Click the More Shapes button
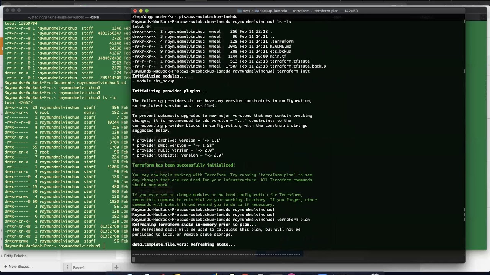This screenshot has width=490, height=275. (18, 267)
